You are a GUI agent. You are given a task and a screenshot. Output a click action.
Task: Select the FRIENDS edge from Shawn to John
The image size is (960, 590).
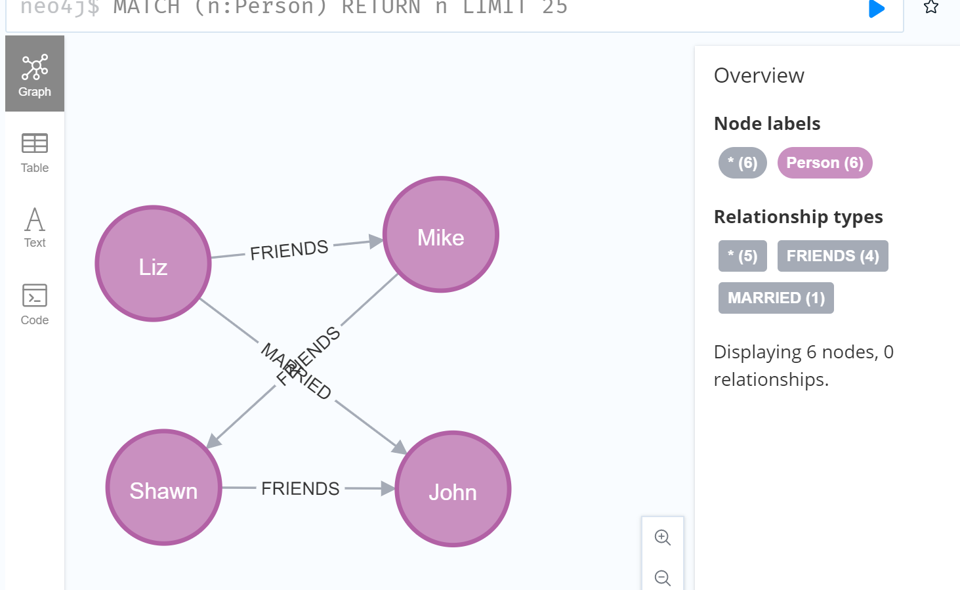(301, 488)
